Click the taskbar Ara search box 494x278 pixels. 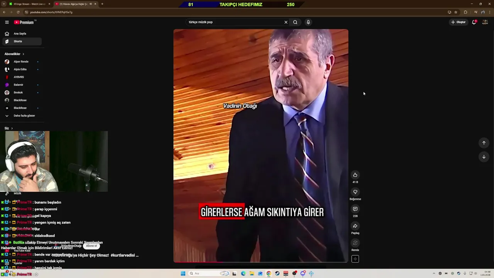click(209, 273)
